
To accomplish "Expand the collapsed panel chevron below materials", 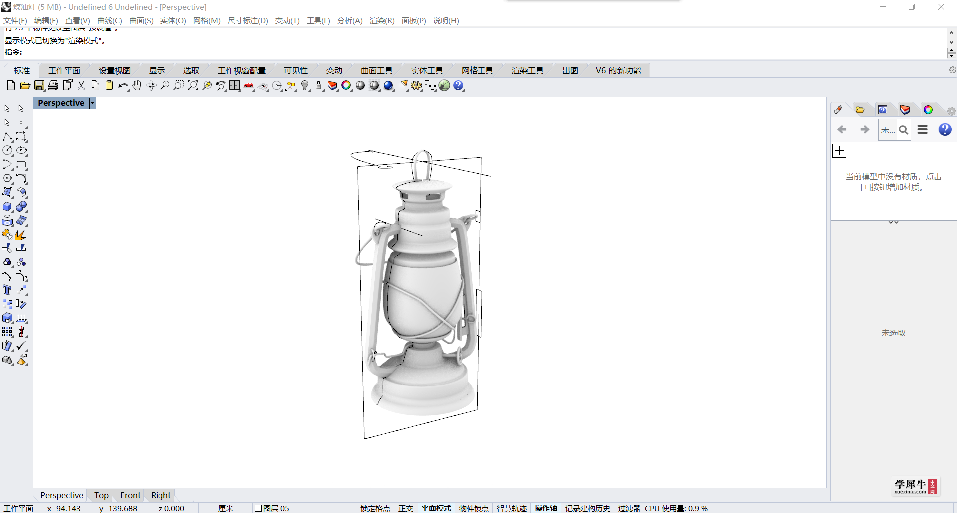I will point(894,223).
